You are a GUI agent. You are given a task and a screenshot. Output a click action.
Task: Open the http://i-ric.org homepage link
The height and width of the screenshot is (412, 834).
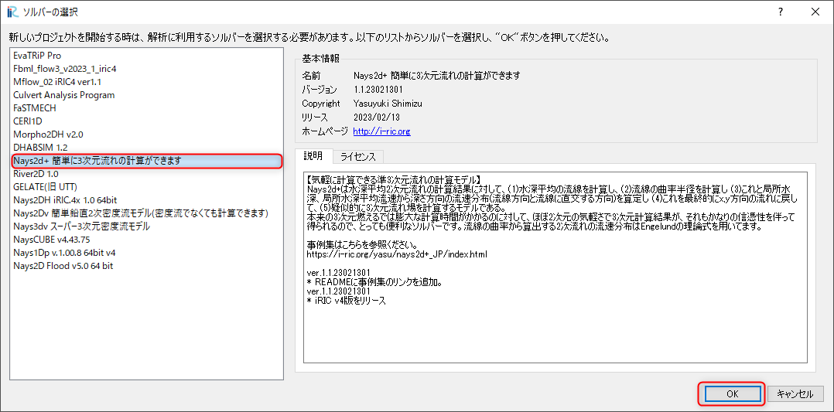pyautogui.click(x=381, y=131)
